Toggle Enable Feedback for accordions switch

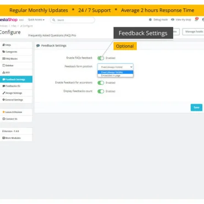pyautogui.click(x=101, y=83)
